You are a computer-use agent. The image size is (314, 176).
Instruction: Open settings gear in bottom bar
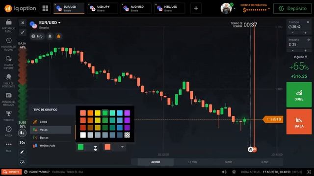(234, 172)
